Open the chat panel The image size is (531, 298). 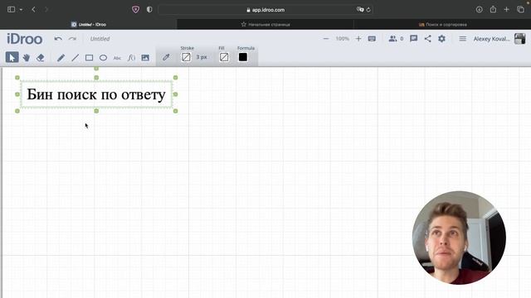point(413,39)
